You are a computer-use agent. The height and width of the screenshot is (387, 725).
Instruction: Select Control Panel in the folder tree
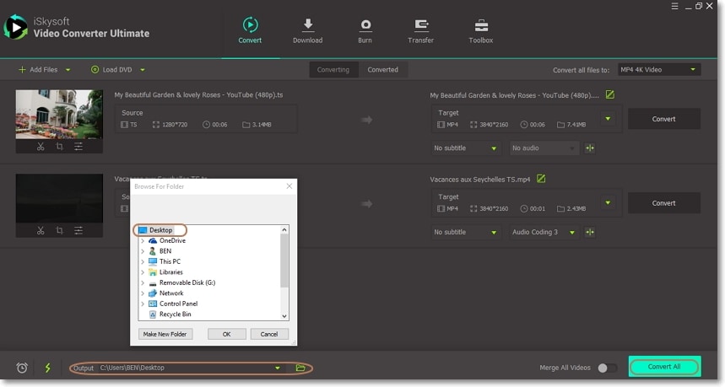click(x=178, y=304)
